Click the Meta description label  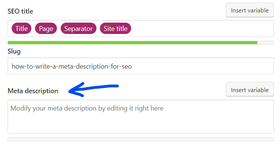[x=33, y=91]
